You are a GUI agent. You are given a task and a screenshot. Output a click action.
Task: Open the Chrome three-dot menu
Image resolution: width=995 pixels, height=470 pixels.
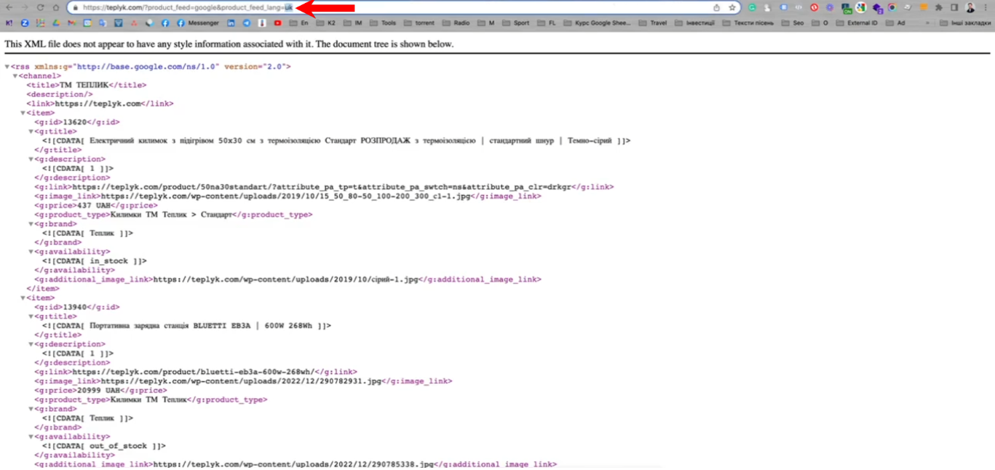[986, 8]
